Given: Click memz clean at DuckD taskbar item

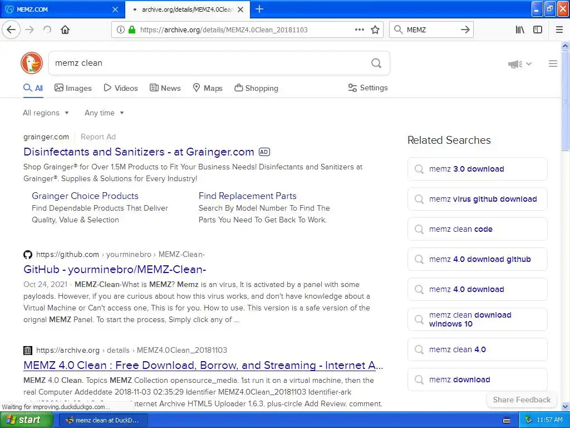Looking at the screenshot, I should 103,420.
